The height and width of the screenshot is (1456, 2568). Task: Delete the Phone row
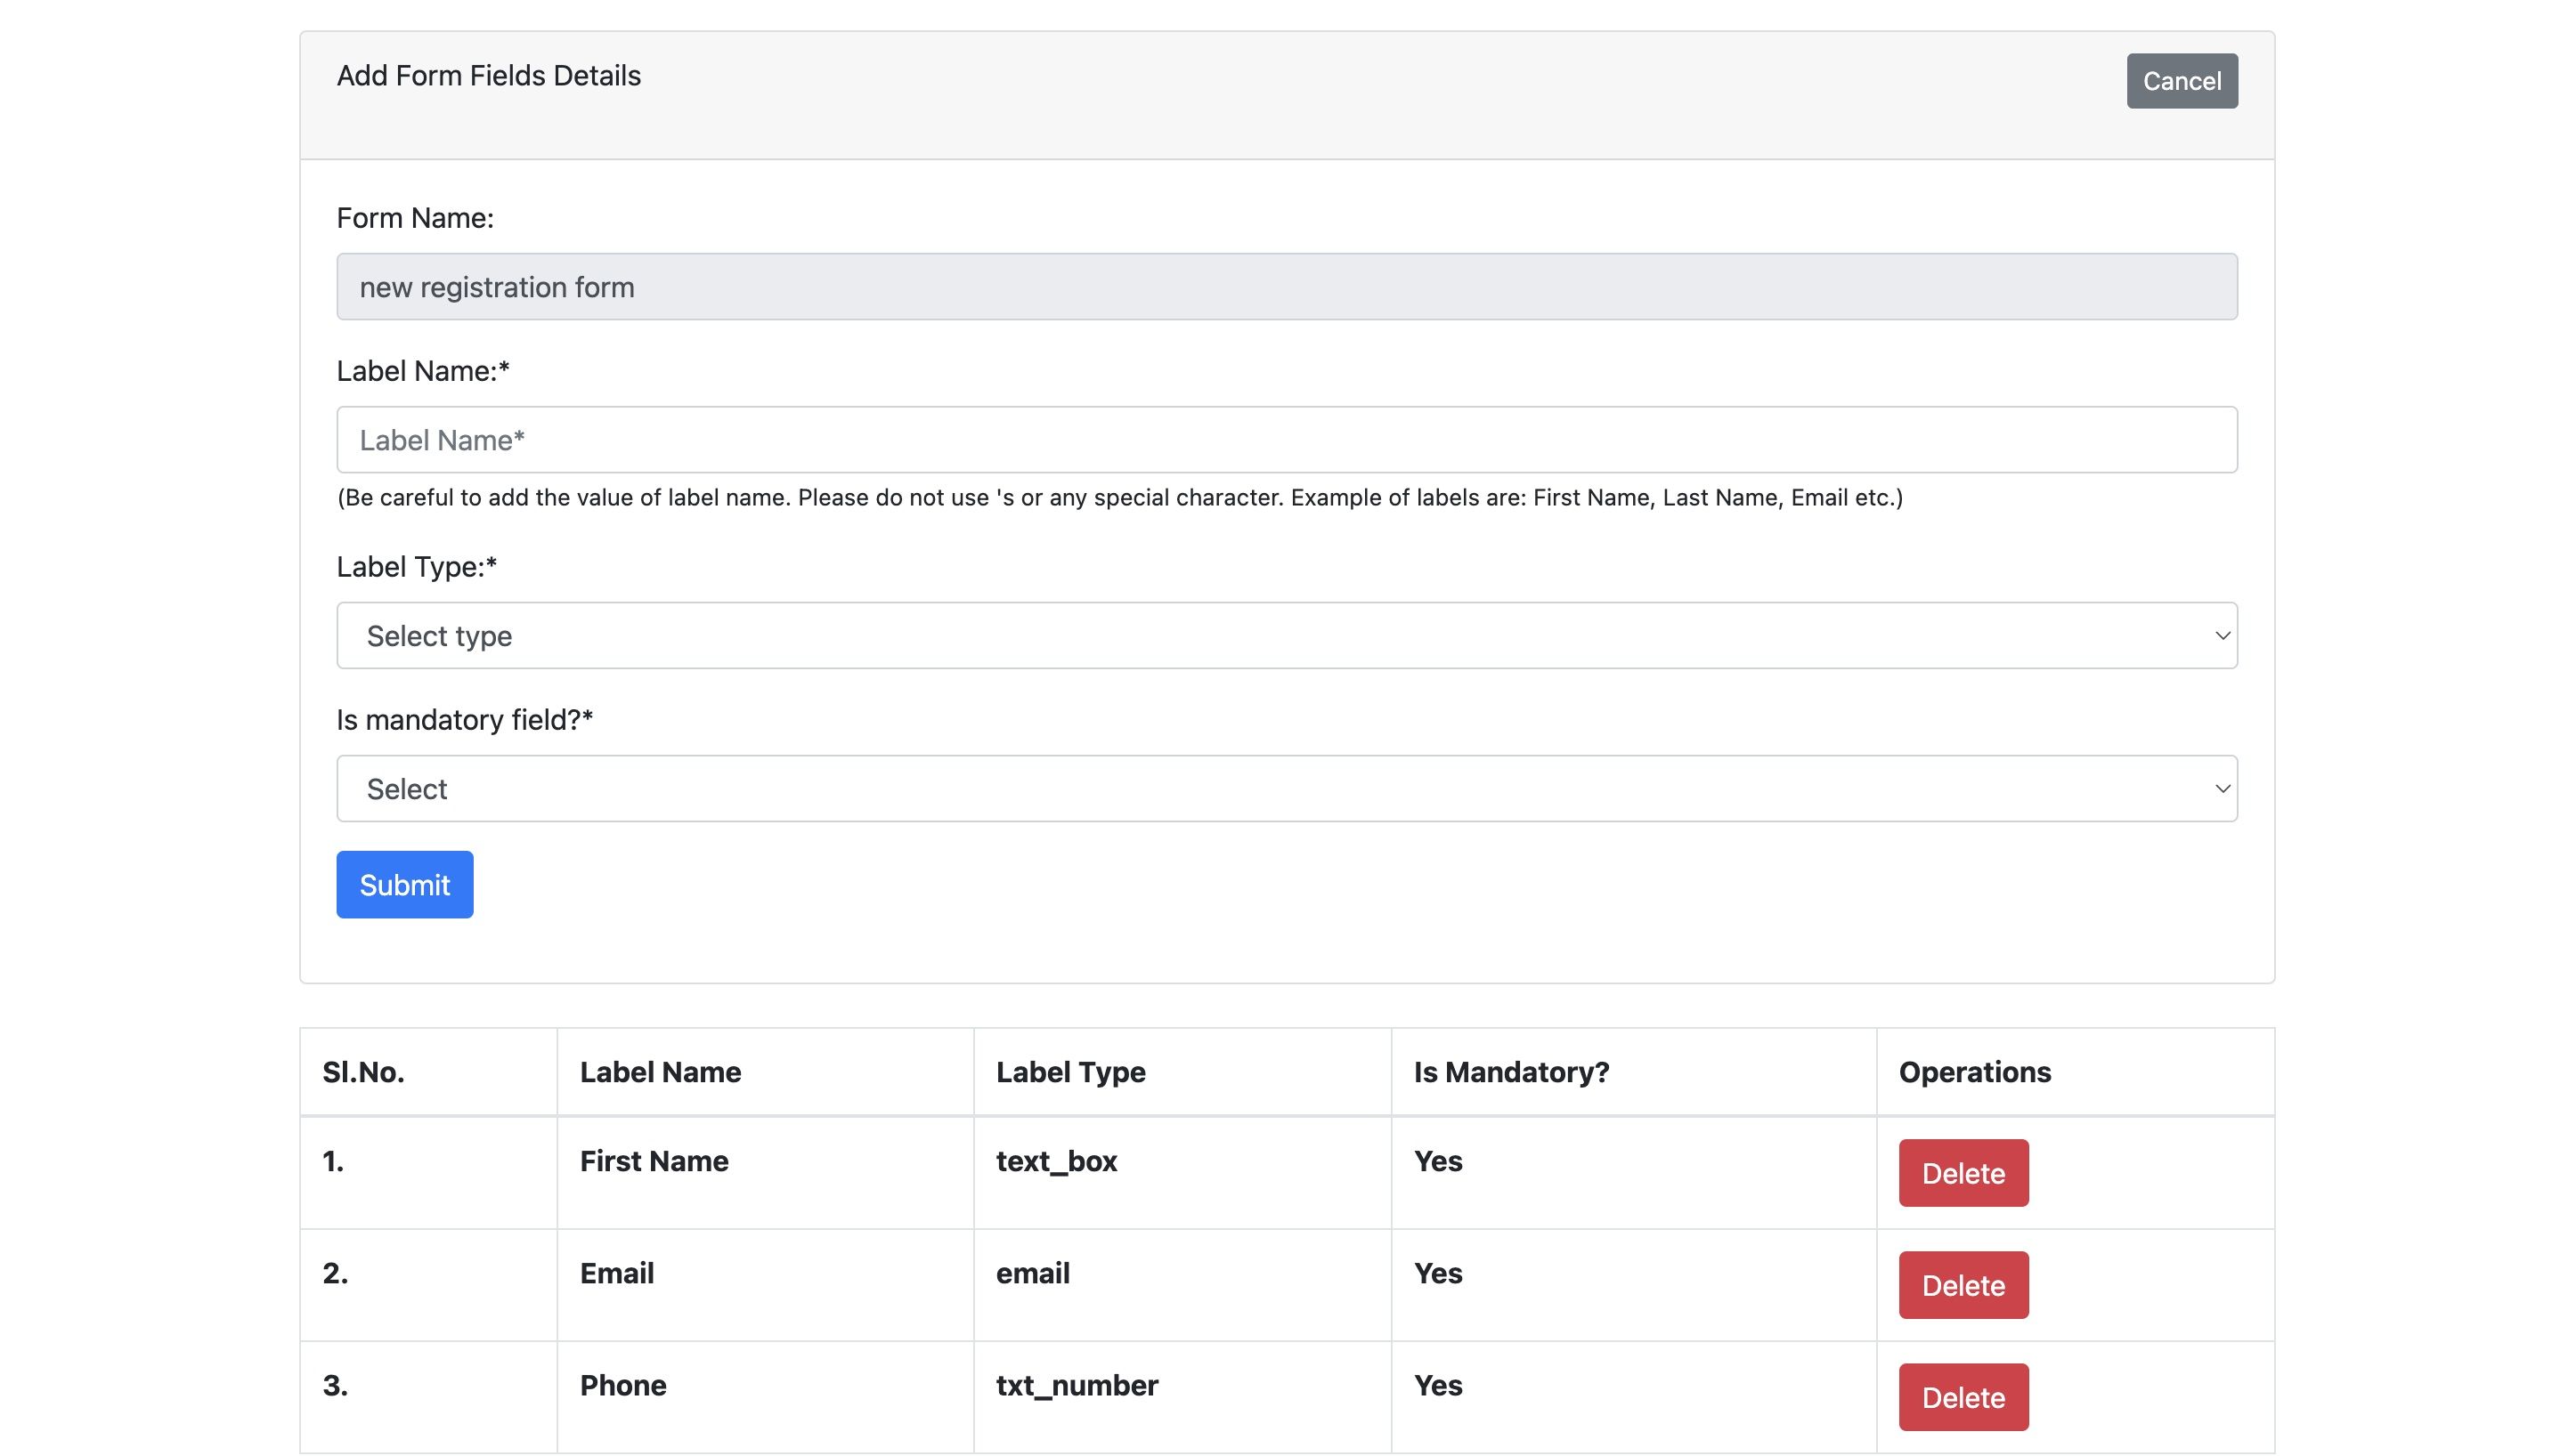(x=1963, y=1397)
